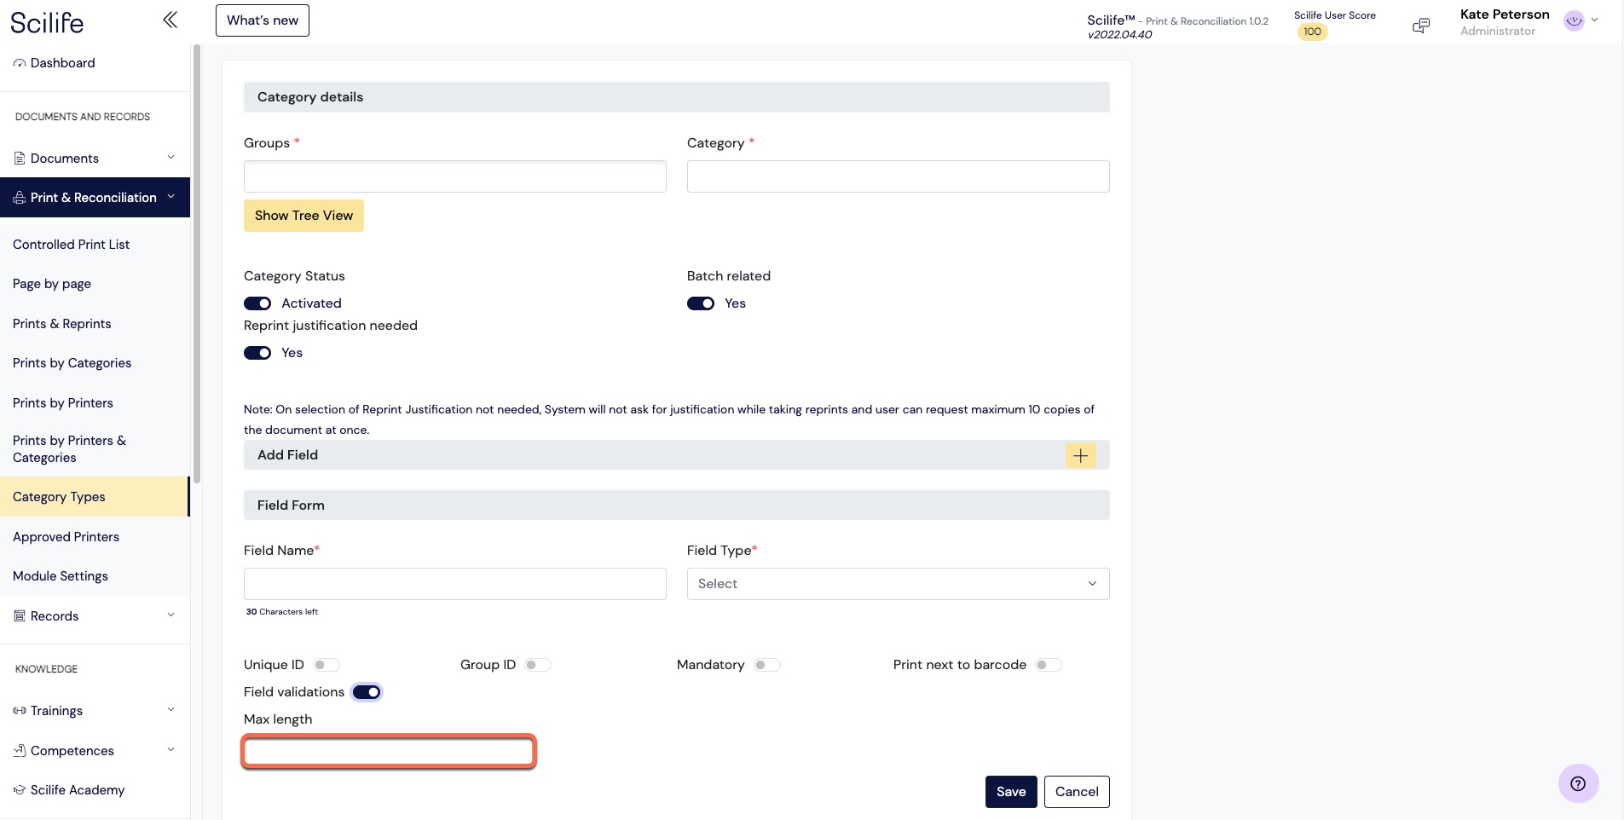Click the plus icon in Add Field bar

coord(1080,455)
